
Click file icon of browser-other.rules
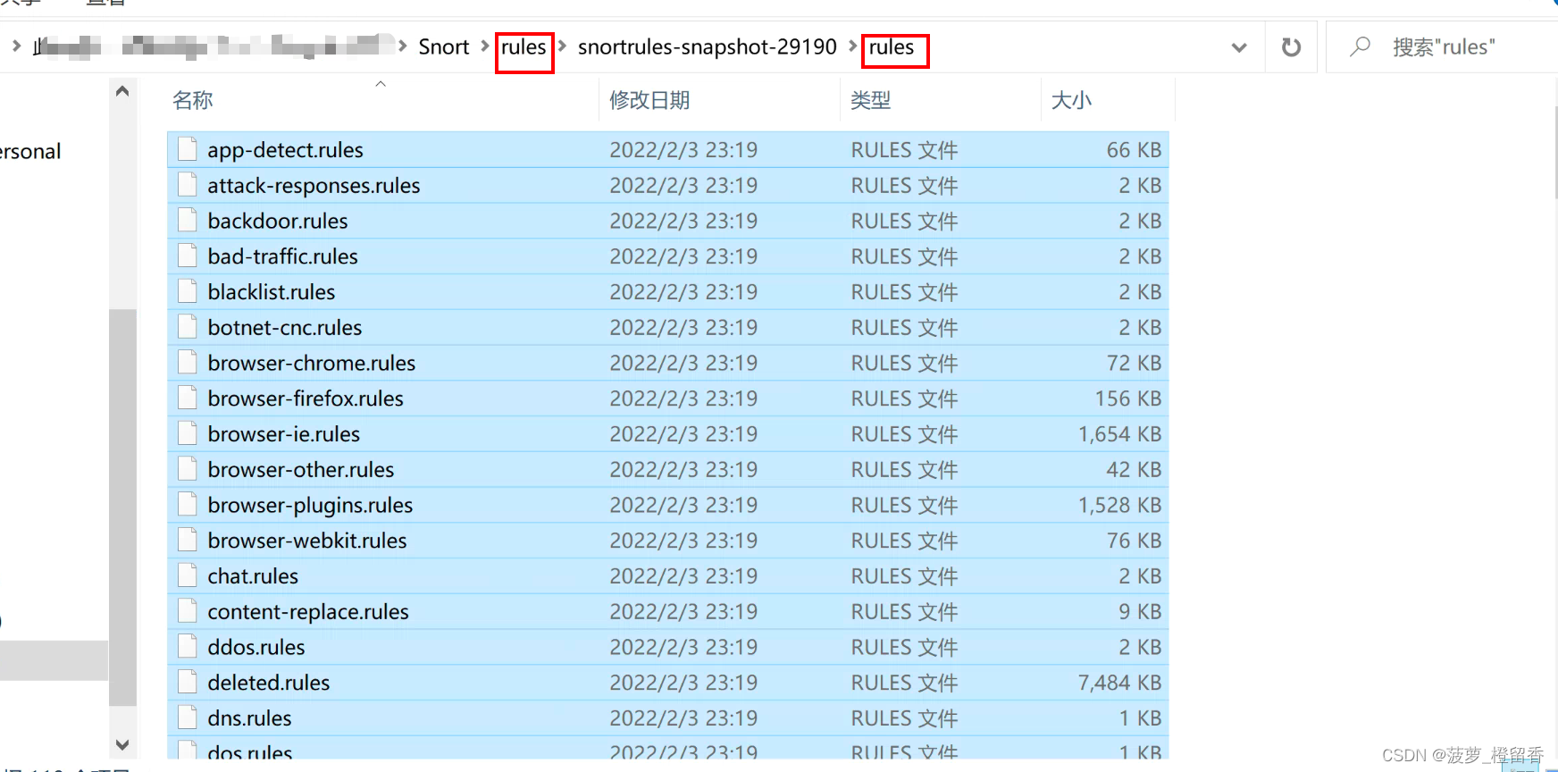[x=187, y=469]
